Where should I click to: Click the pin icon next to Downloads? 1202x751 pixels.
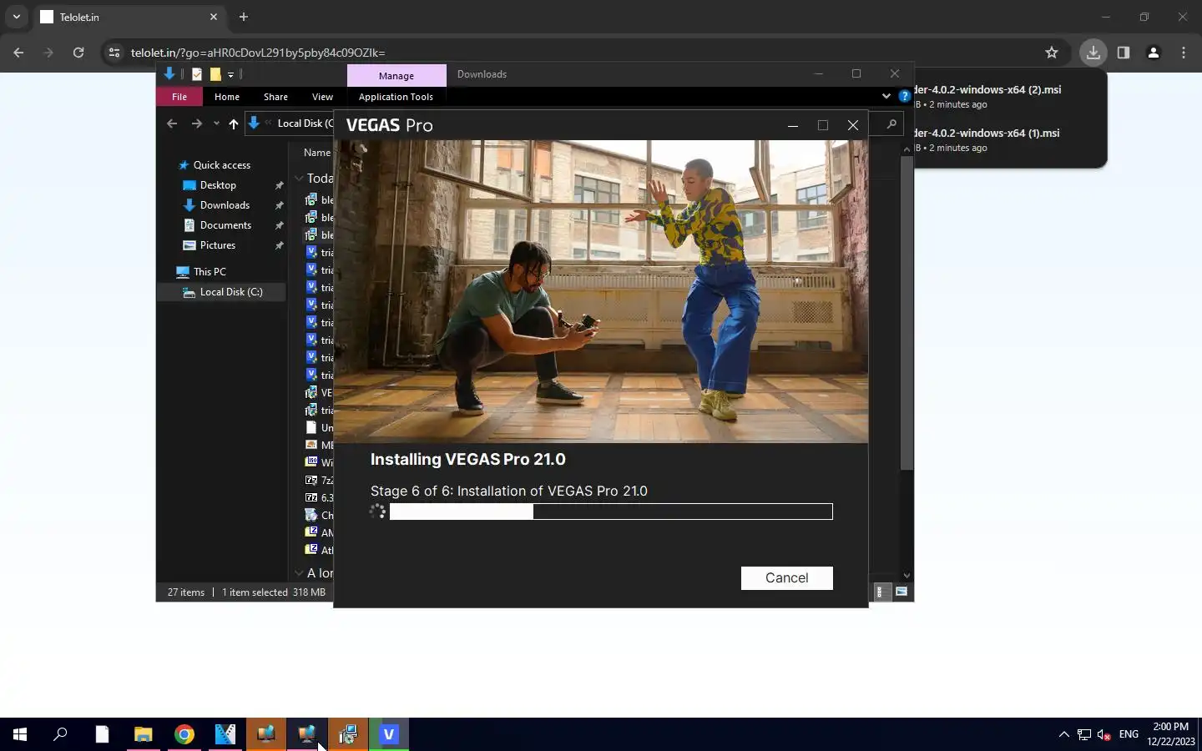[x=279, y=205]
